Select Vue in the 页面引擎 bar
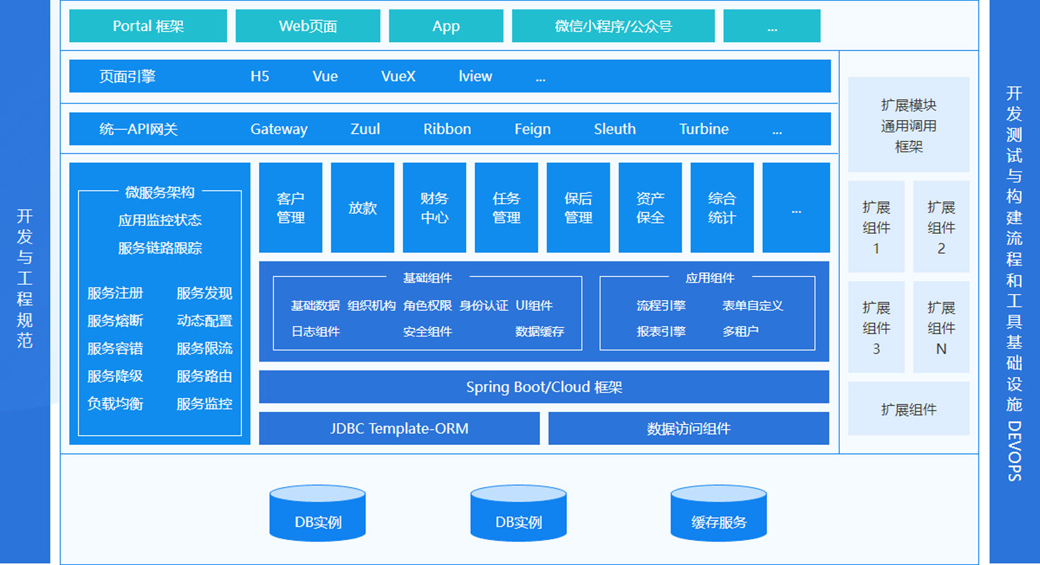Image resolution: width=1040 pixels, height=565 pixels. coord(325,77)
